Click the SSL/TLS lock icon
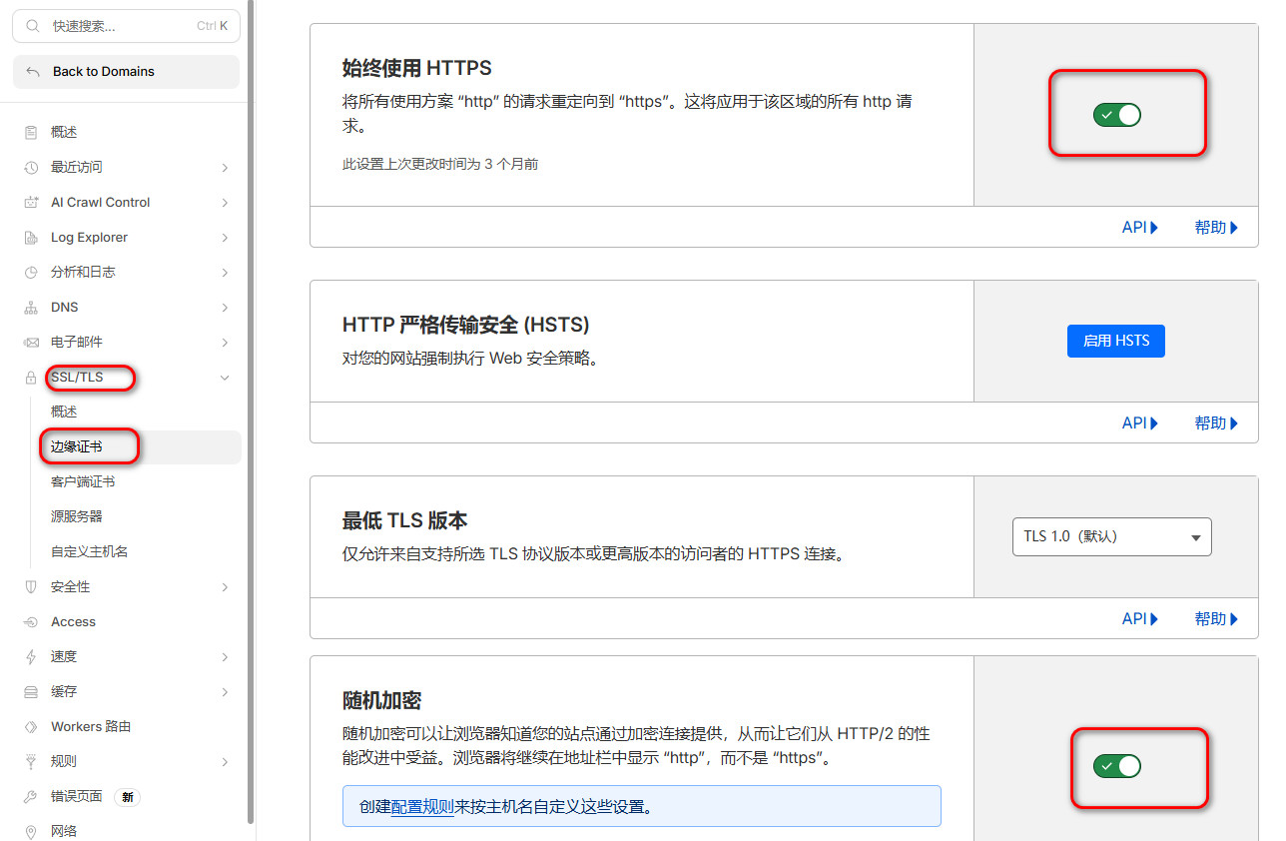 point(31,378)
